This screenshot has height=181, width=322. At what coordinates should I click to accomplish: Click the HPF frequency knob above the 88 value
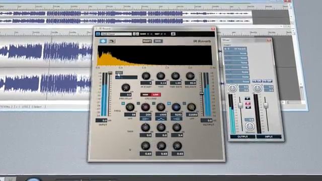coord(130,107)
